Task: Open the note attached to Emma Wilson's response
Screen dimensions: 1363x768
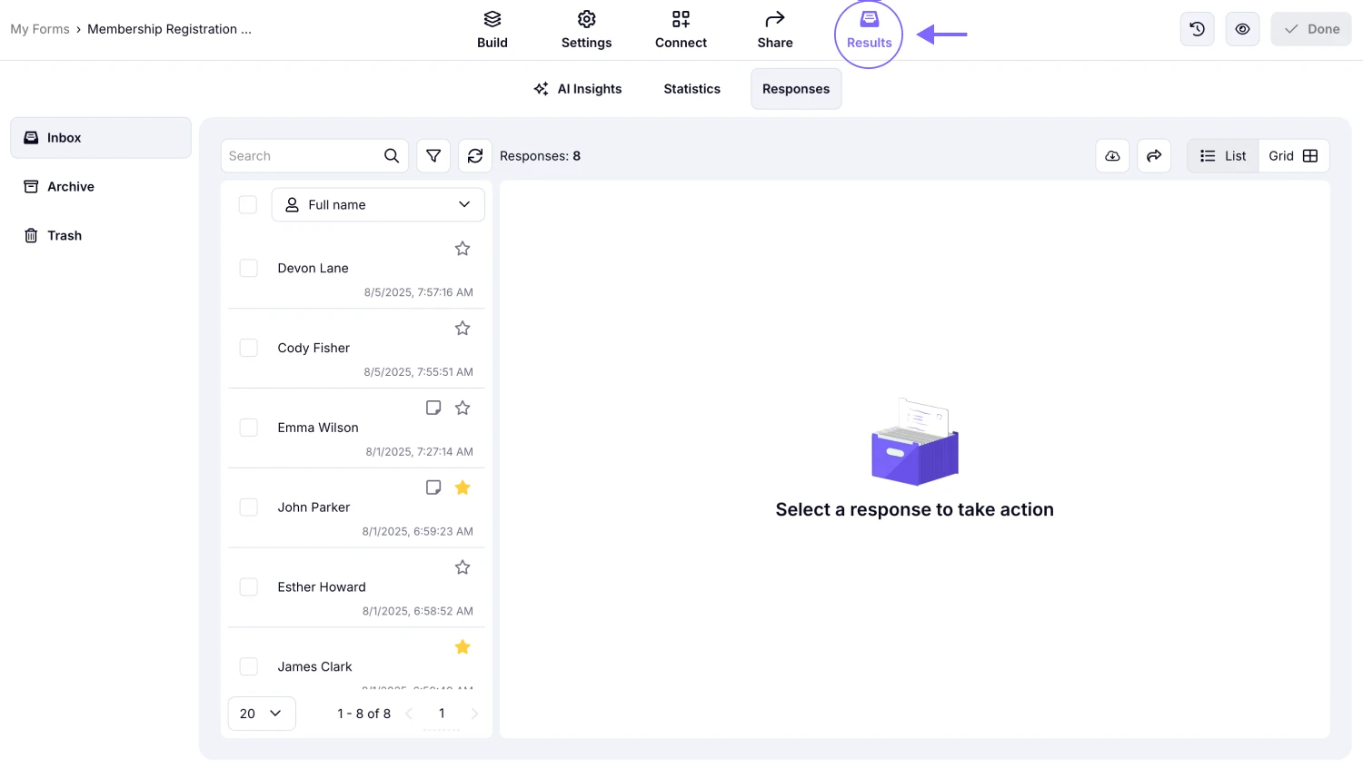Action: [433, 408]
